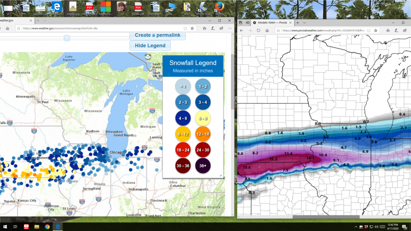
Task: Click Add notes pen in weather.gov window
Action: pyautogui.click(x=213, y=28)
